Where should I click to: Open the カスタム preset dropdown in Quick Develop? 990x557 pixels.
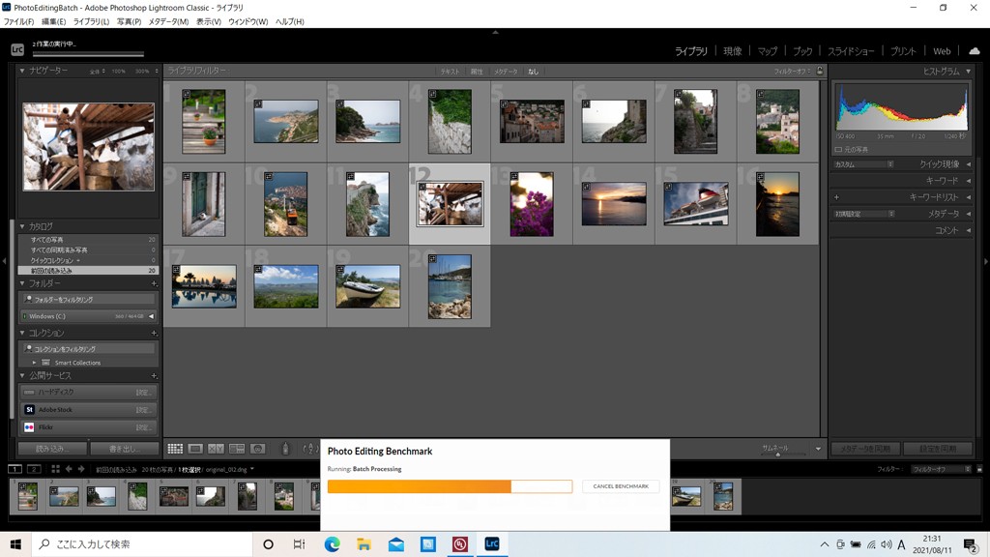863,164
